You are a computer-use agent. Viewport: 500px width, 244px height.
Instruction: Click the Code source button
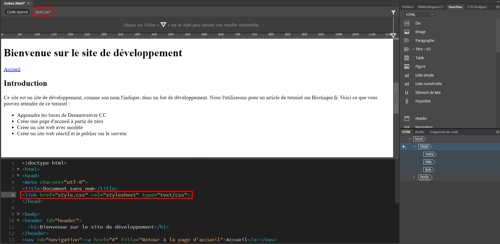point(17,12)
